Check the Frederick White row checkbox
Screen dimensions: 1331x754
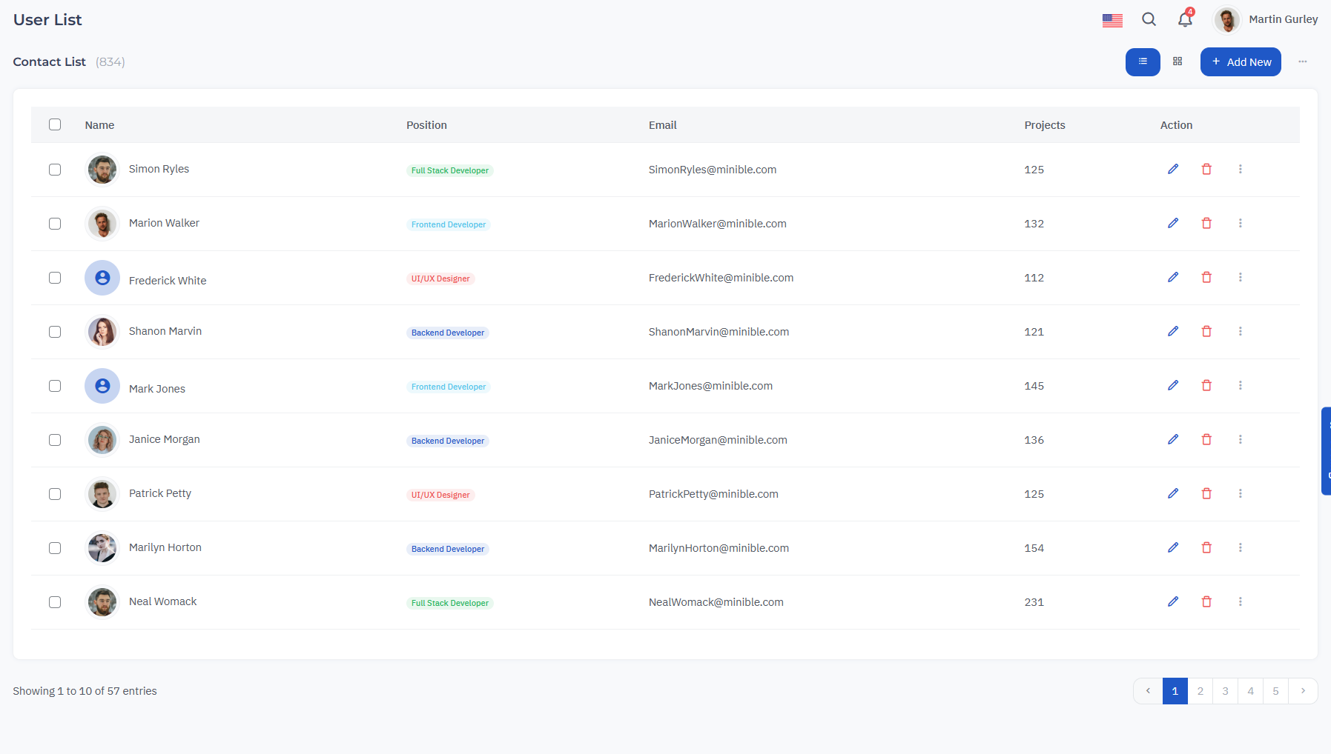click(55, 278)
